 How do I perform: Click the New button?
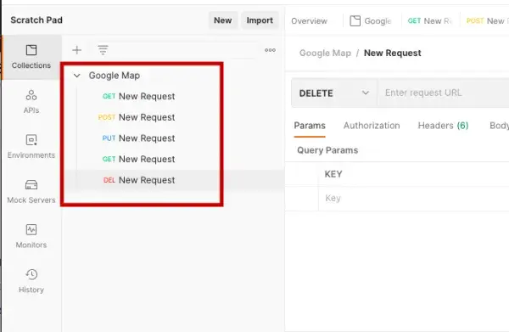(x=222, y=20)
